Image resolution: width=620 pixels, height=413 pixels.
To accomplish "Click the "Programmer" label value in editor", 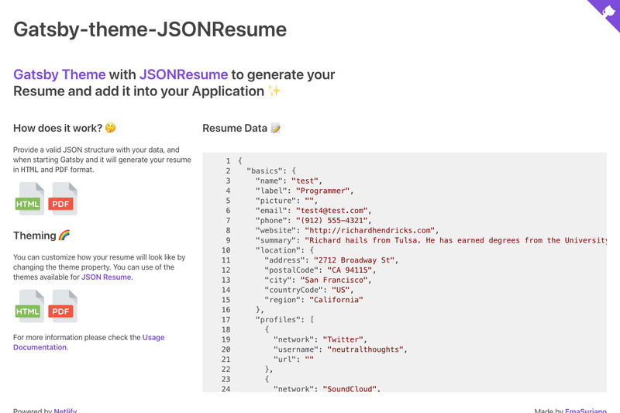I will point(322,191).
